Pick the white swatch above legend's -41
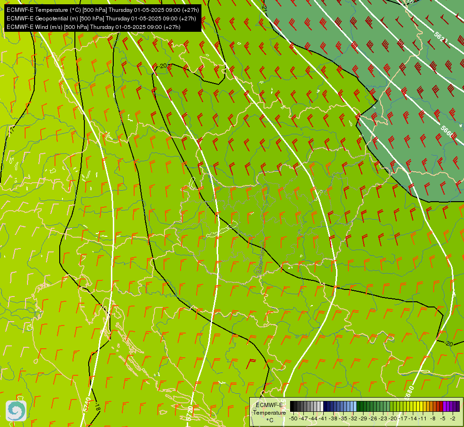The image size is (464, 427). [x=322, y=406]
